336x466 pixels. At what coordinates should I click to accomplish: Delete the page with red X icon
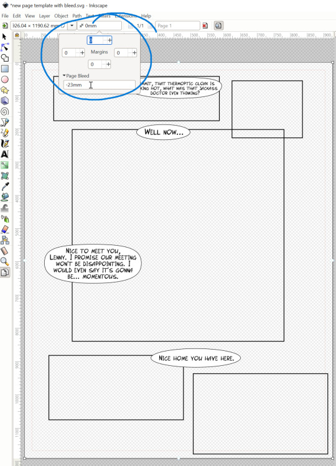(x=205, y=26)
